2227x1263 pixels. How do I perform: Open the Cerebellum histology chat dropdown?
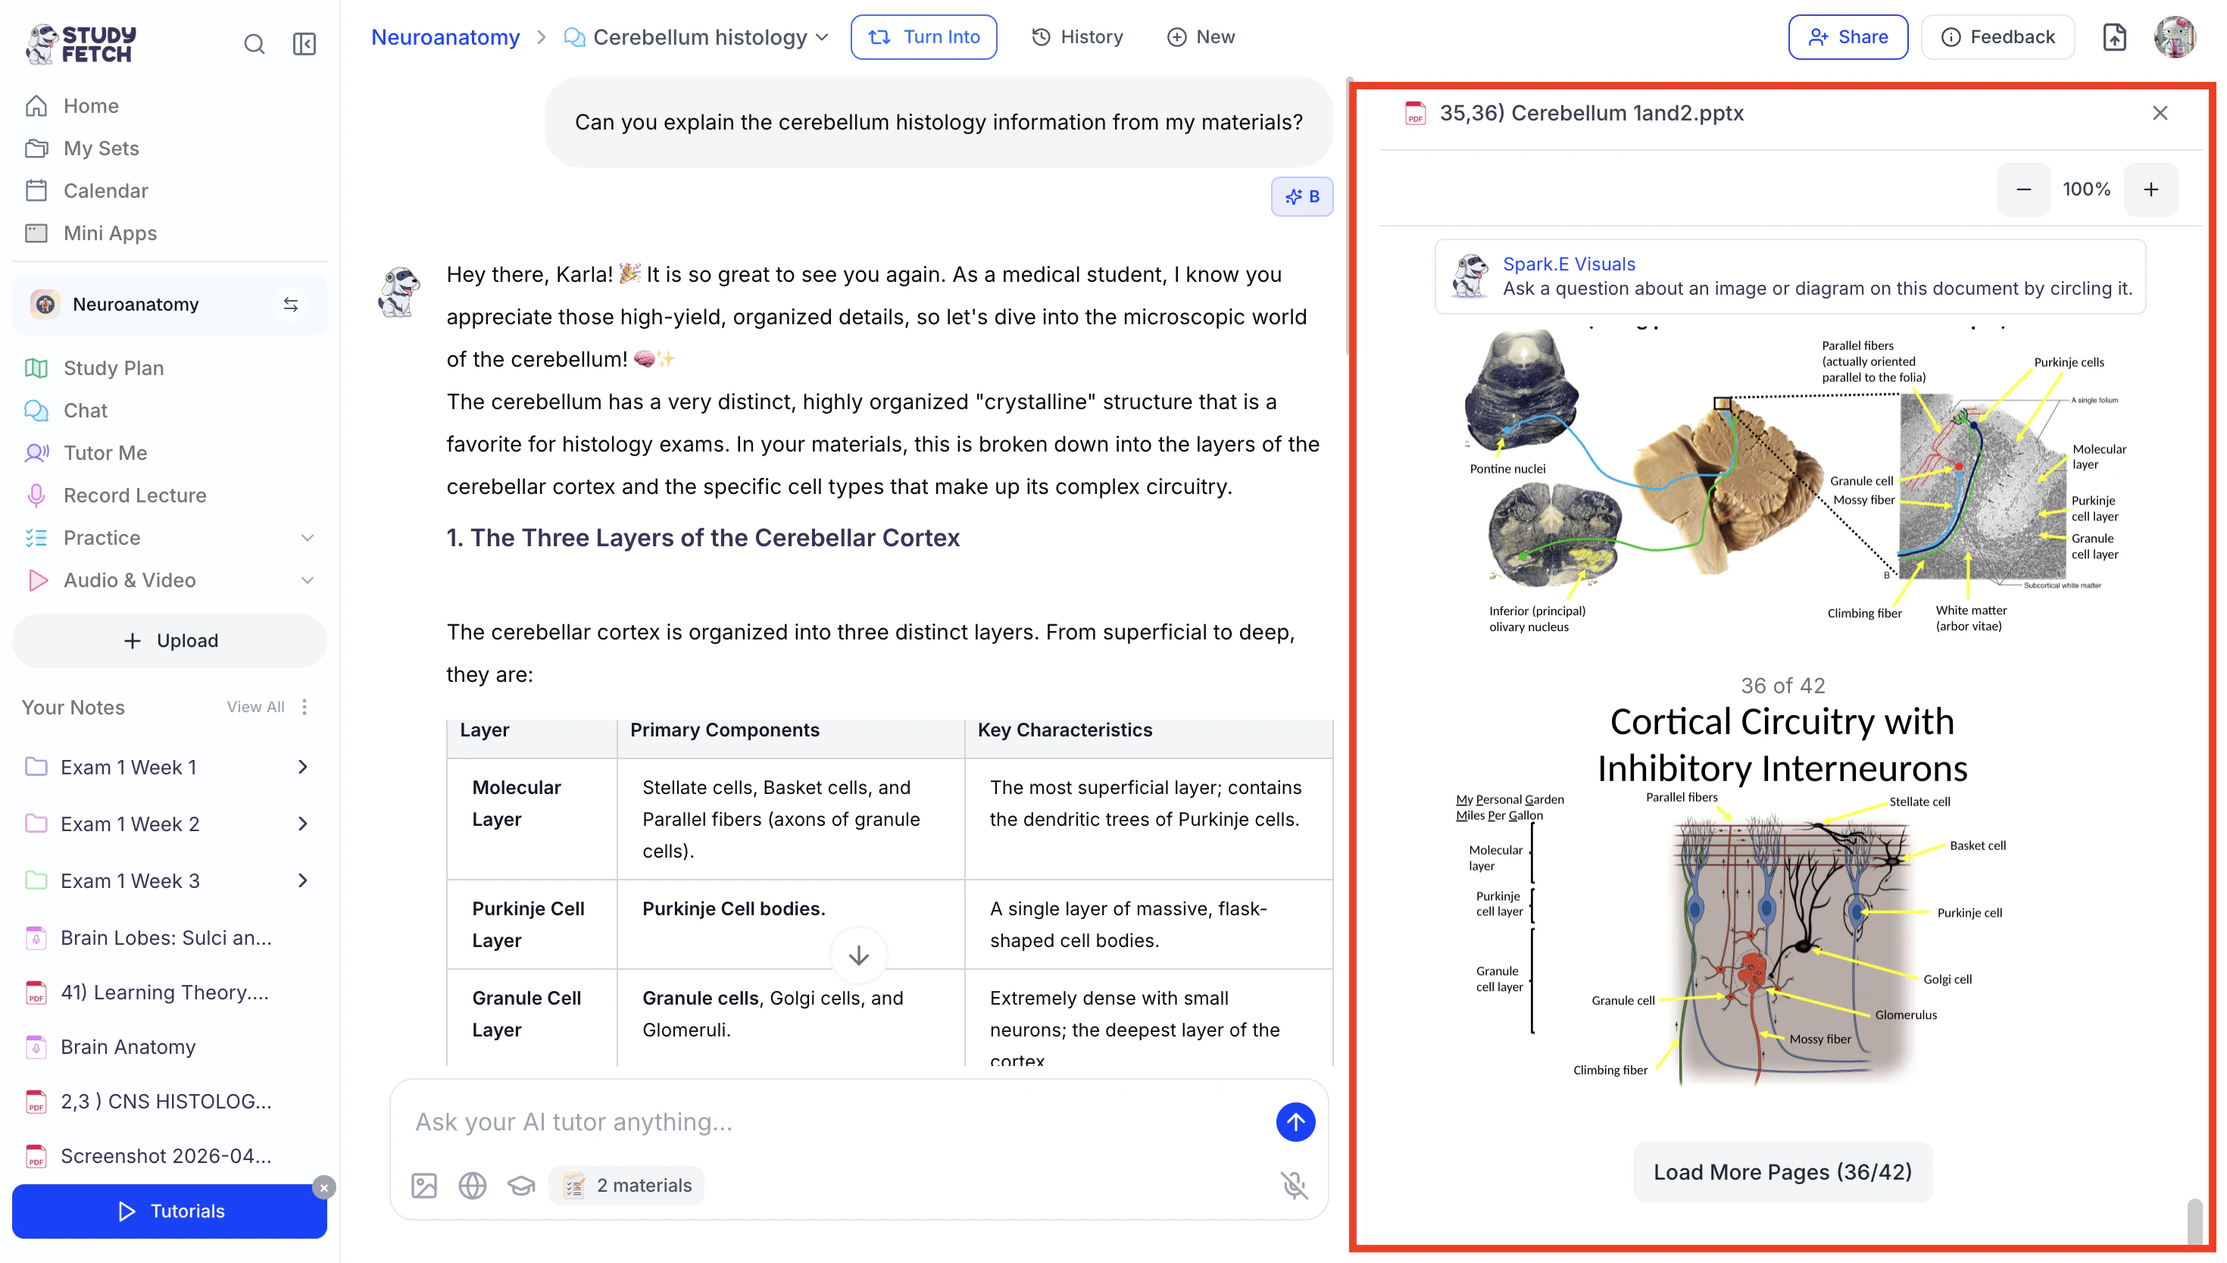(x=821, y=37)
